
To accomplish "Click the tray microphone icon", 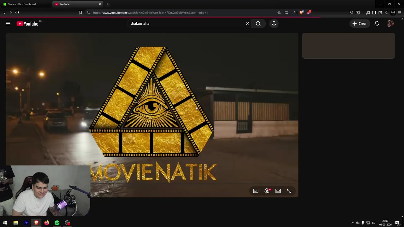I will point(363,223).
